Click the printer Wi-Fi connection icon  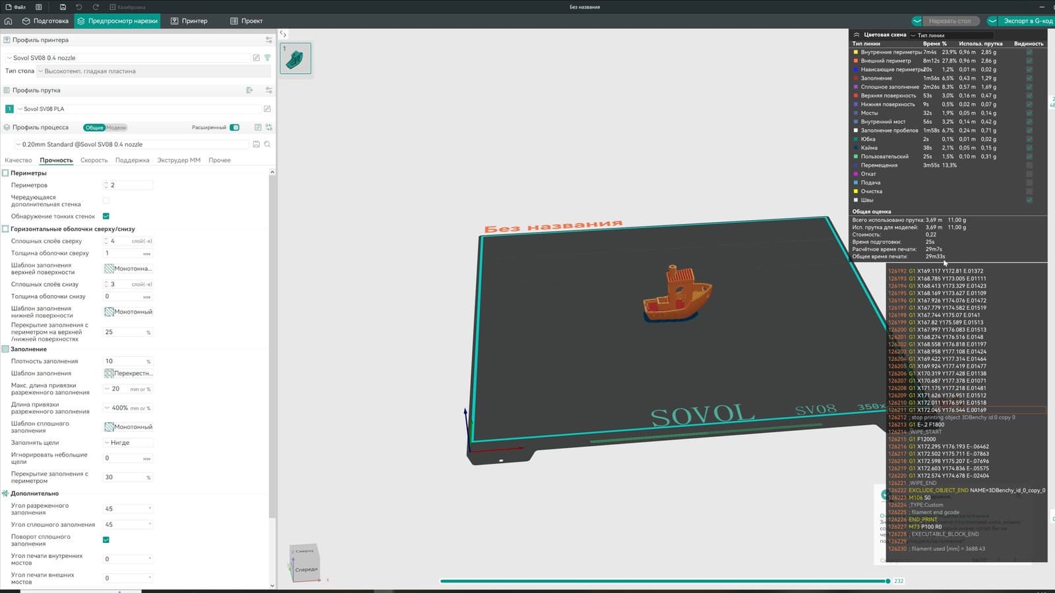tap(268, 58)
